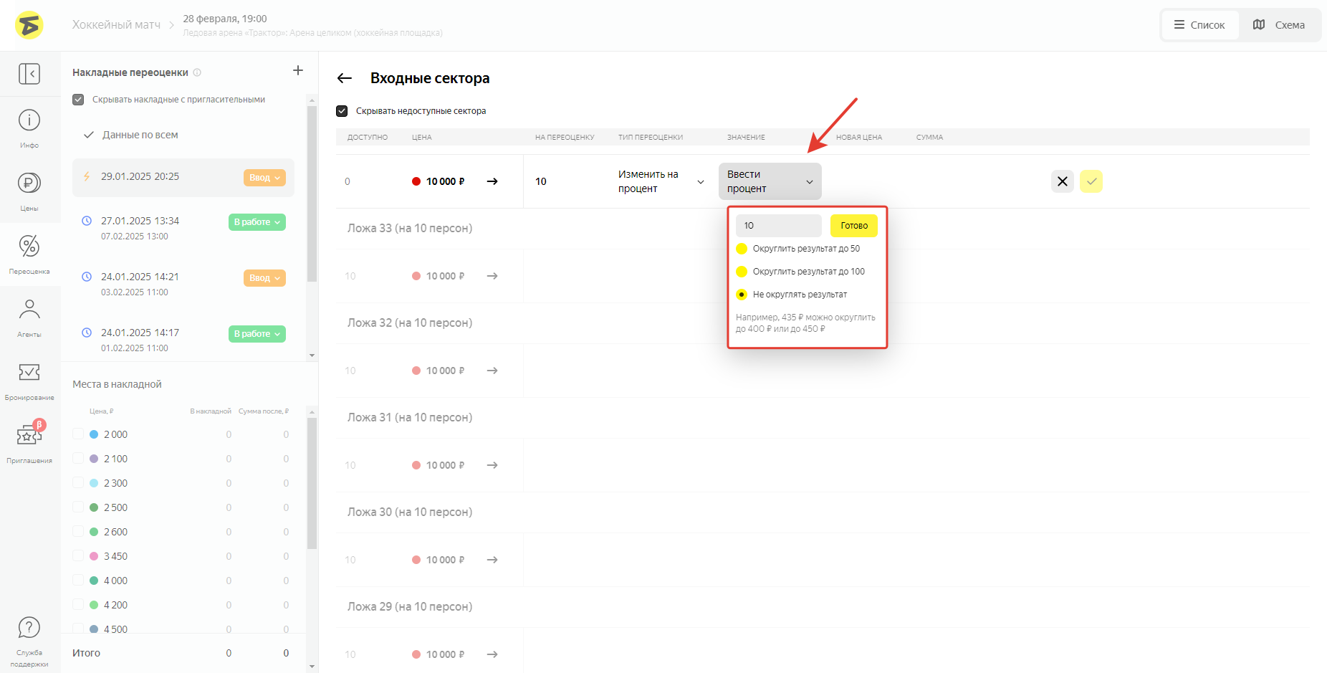Switch to the Схема view tab
This screenshot has height=673, width=1327.
tap(1279, 25)
